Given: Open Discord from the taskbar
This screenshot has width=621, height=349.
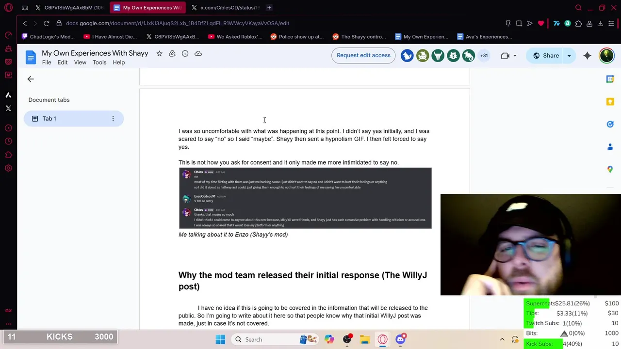Looking at the screenshot, I should tap(401, 339).
